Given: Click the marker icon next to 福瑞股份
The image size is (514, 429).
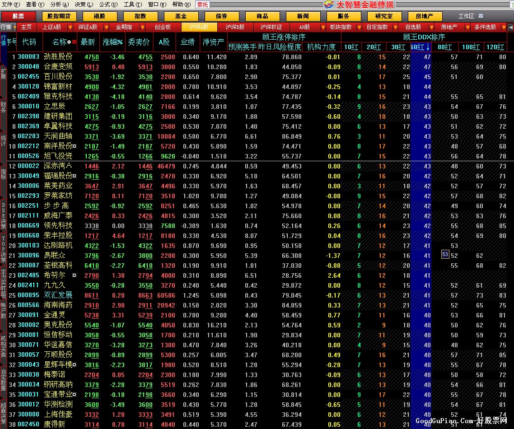Looking at the screenshot, I should (x=75, y=176).
